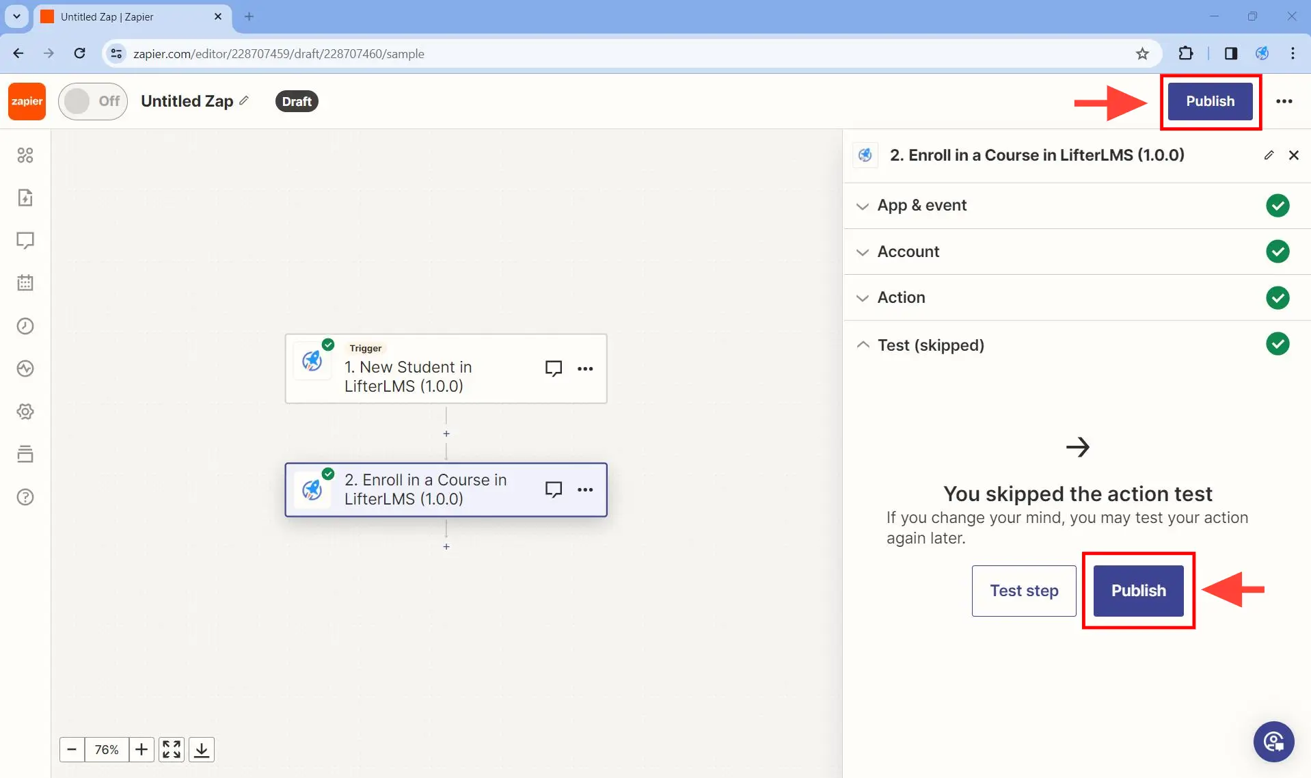Image resolution: width=1311 pixels, height=778 pixels.
Task: Open the apps grid icon in sidebar
Action: 25,155
